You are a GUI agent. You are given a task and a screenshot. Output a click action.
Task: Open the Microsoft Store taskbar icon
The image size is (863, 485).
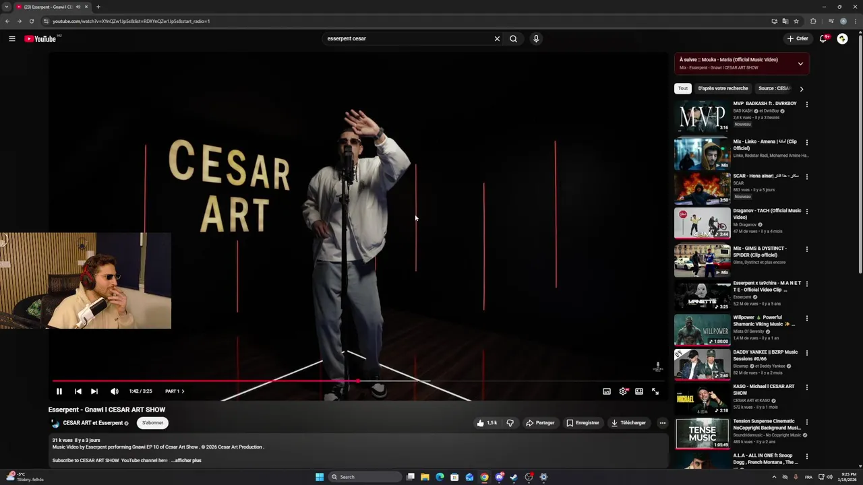[x=454, y=477]
